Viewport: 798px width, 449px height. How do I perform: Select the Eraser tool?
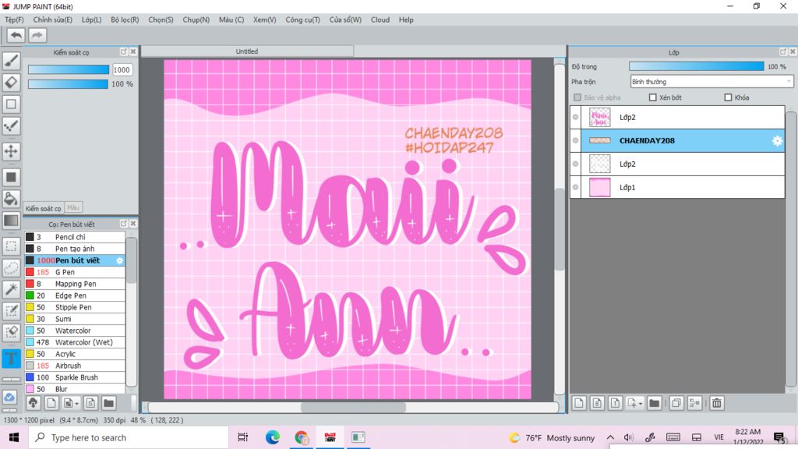coord(11,83)
